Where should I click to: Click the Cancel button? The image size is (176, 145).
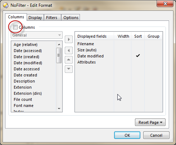point(156,135)
